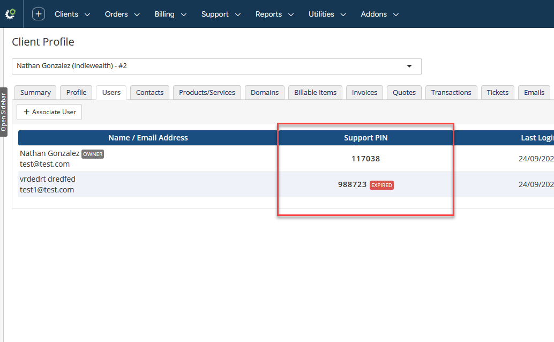Expand the Orders dropdown menu
This screenshot has height=342, width=554.
point(122,14)
